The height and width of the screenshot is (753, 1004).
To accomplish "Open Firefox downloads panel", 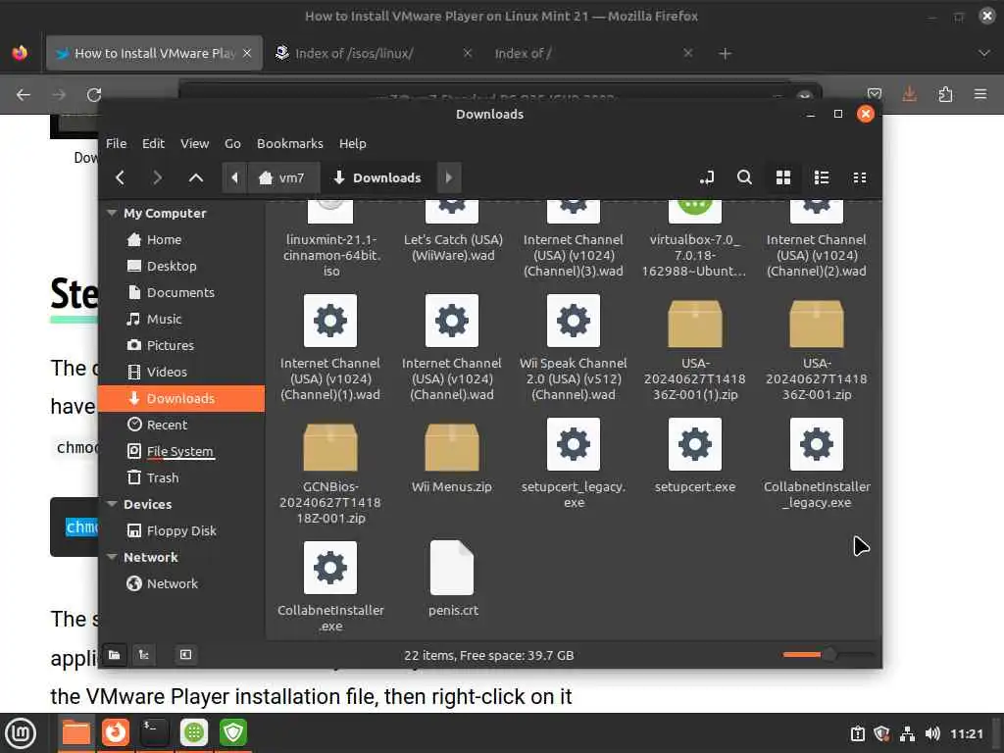I will [909, 95].
